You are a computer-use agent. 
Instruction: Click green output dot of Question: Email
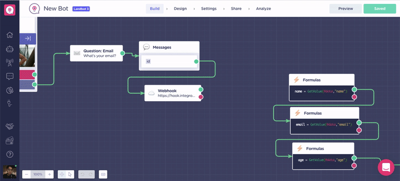point(122,53)
